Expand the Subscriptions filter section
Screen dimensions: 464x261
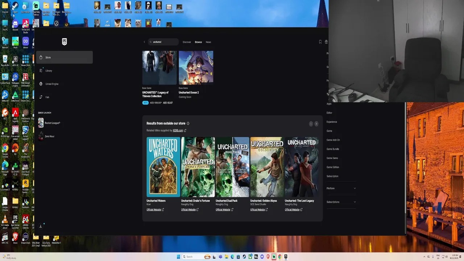[341, 202]
